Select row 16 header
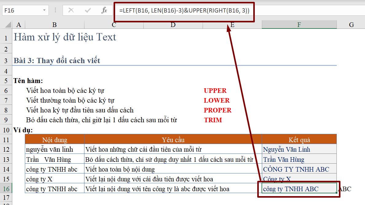Viewport: 365px width, 205px height. pos(6,189)
